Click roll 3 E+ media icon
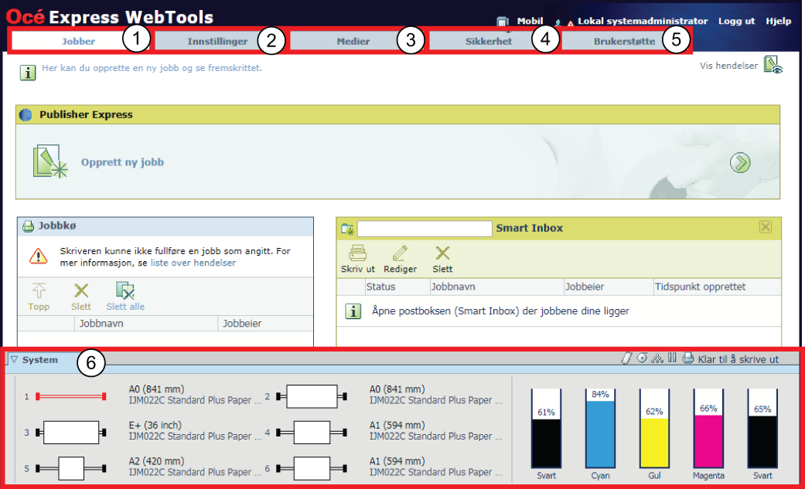Image resolution: width=805 pixels, height=489 pixels. (x=71, y=433)
